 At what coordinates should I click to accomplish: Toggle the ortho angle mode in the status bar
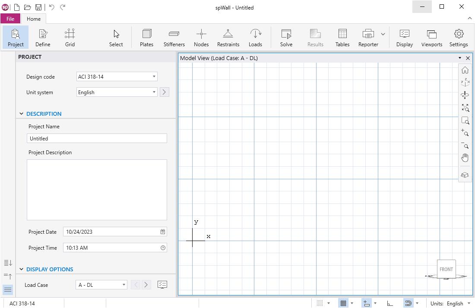(390, 303)
